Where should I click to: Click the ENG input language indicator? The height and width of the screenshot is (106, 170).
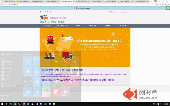[161, 104]
